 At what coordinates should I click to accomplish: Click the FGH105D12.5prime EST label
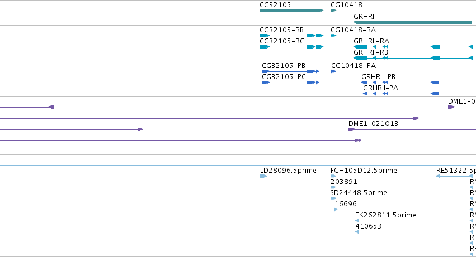364,171
